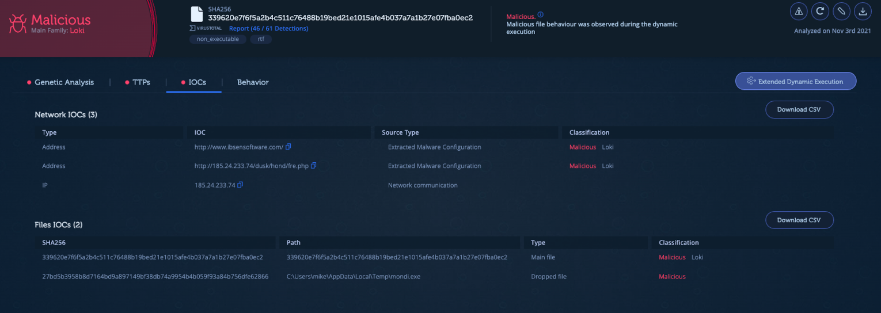
Task: Copy the ibsensoftware.com address IOC
Action: coord(288,147)
